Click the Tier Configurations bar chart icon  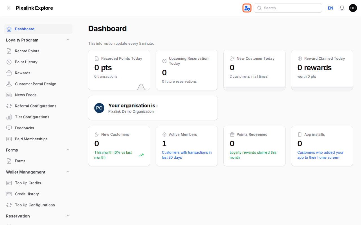click(x=9, y=117)
